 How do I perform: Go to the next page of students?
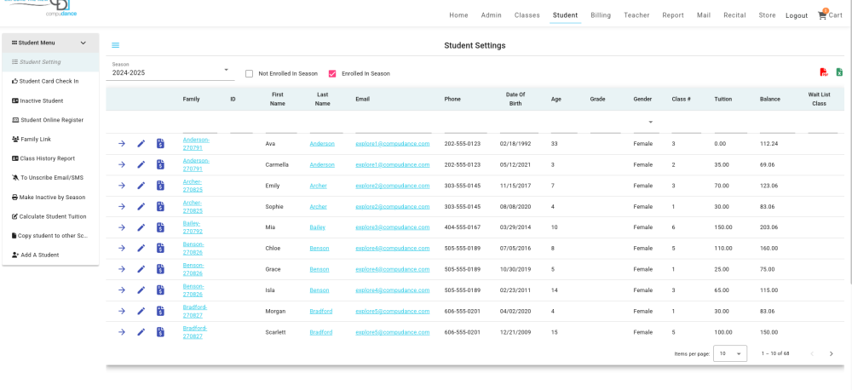pyautogui.click(x=831, y=353)
